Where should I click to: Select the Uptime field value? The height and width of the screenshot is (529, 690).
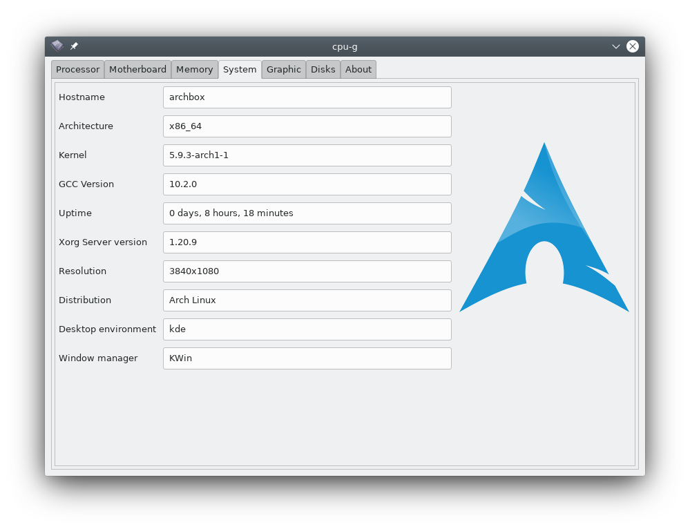(307, 213)
